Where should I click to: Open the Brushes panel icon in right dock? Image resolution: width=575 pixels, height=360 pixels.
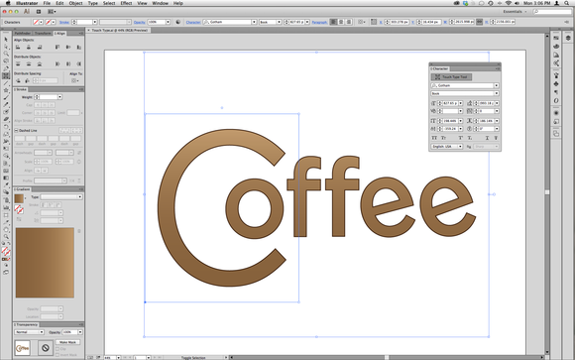(556, 75)
